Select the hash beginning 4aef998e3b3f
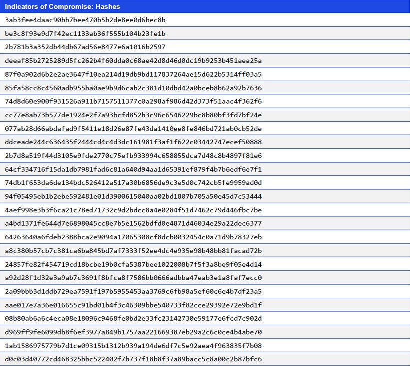This screenshot has height=366, width=410. tap(133, 210)
